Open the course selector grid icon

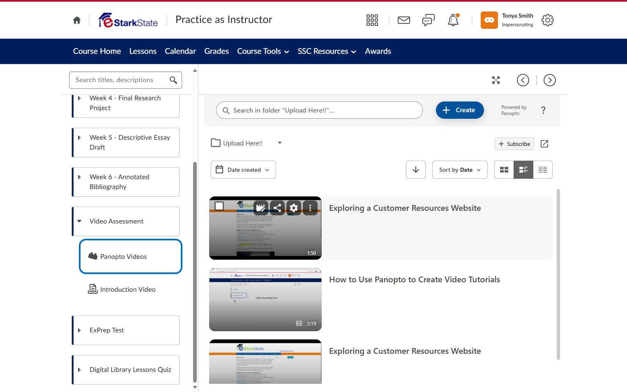tap(372, 20)
